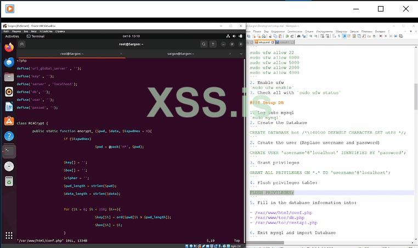Click the clock in the GNOME top bar
This screenshot has height=248, width=418.
coord(124,36)
